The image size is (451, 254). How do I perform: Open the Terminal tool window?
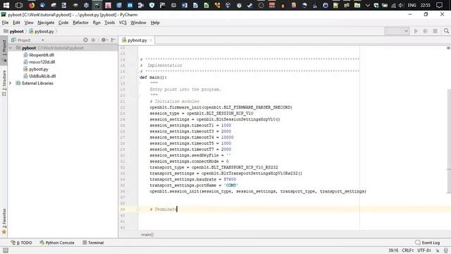click(x=93, y=243)
